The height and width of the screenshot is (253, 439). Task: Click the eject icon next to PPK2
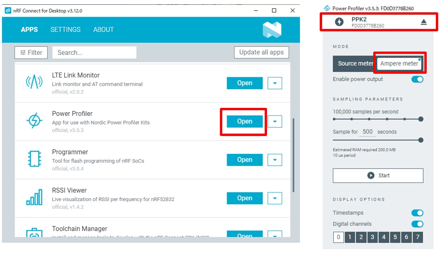[x=424, y=22]
